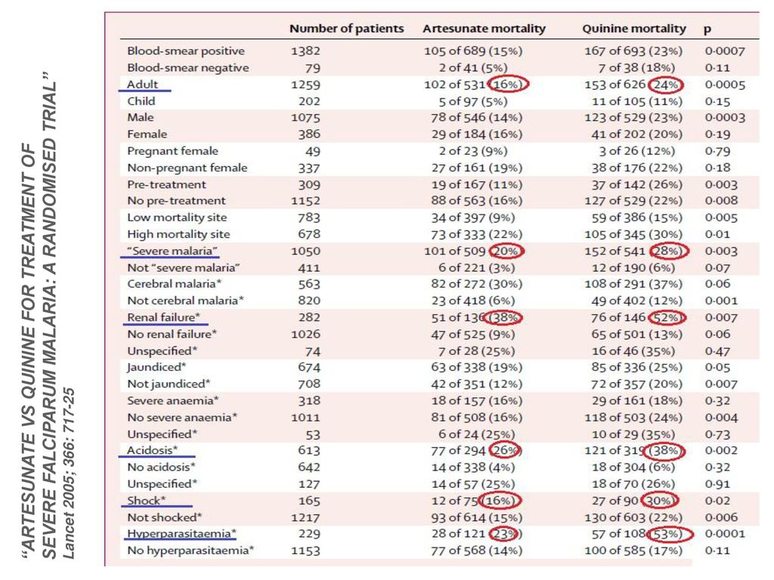Click the circled 52% renal failure quinine value
Image resolution: width=774 pixels, height=580 pixels.
[667, 318]
